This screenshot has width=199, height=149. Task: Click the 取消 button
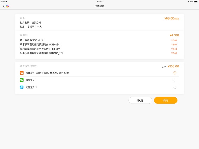coord(140,100)
